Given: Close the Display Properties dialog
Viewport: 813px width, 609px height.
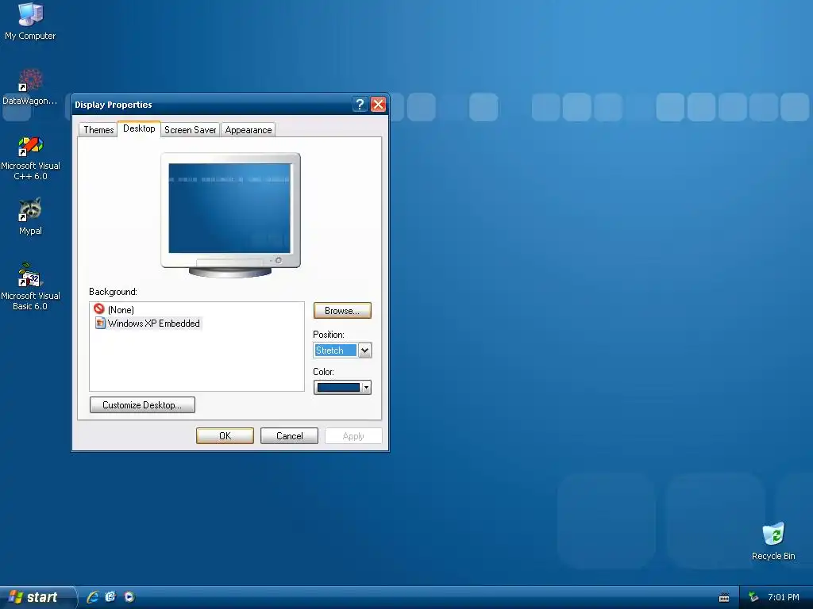Looking at the screenshot, I should click(379, 104).
